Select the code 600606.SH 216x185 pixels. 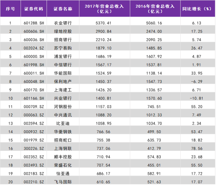click(x=34, y=31)
